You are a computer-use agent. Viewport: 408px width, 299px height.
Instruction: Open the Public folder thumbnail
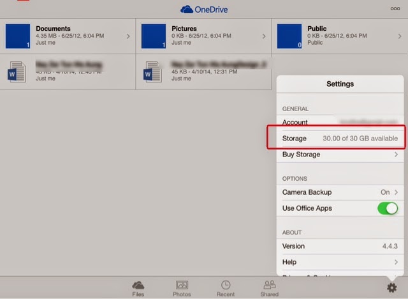(x=289, y=36)
